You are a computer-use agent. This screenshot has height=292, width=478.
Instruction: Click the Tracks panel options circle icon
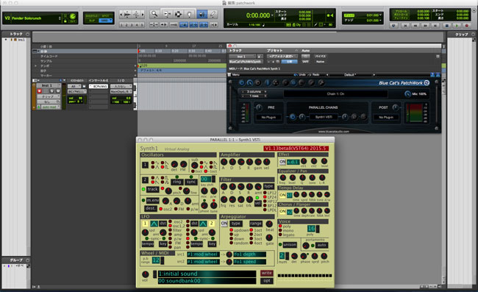coord(28,34)
